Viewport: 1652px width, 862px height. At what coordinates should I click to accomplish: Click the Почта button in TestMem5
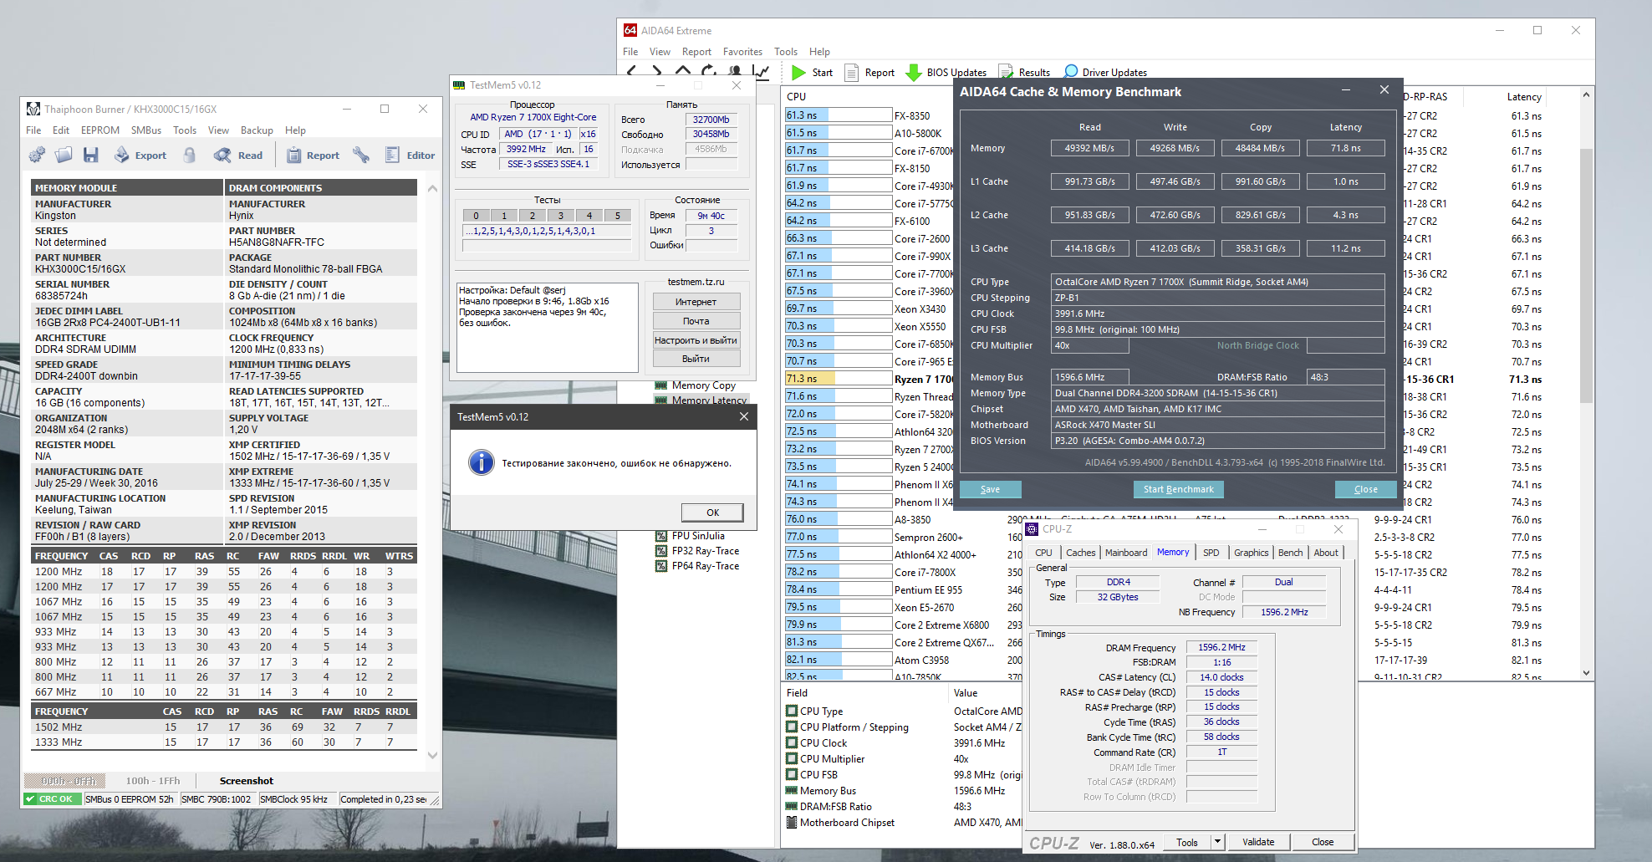coord(696,321)
